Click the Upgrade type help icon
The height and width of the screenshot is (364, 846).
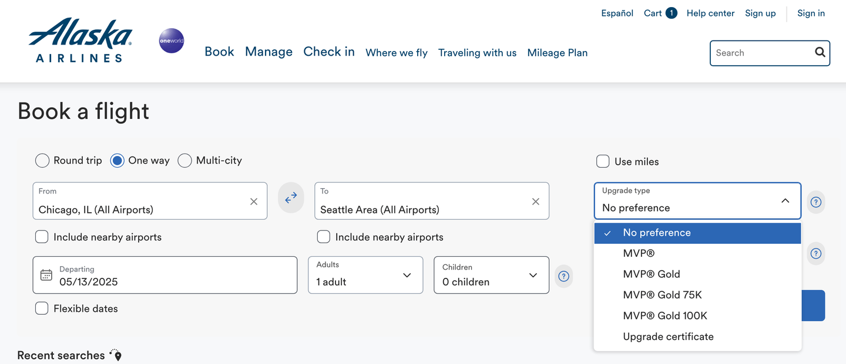point(816,202)
